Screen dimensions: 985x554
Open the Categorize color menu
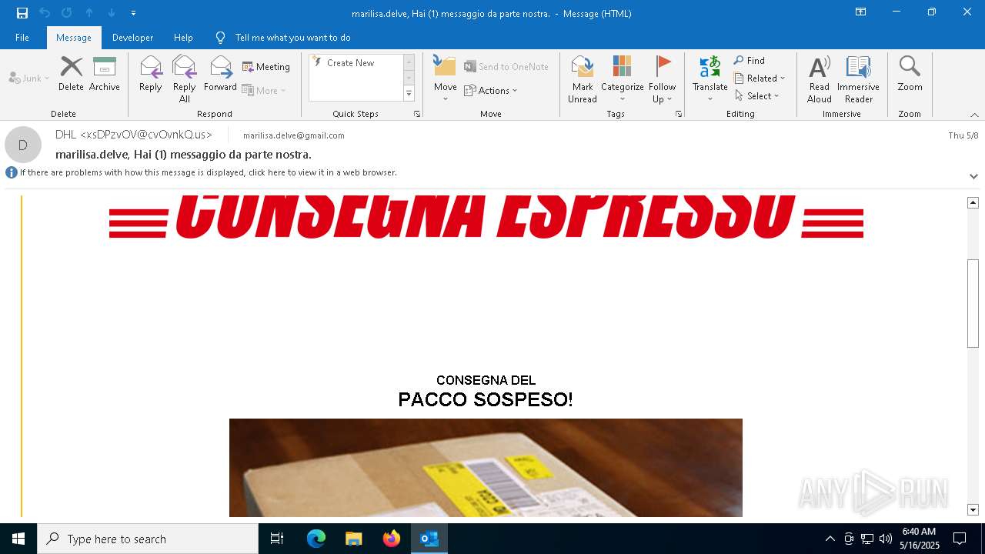click(622, 79)
